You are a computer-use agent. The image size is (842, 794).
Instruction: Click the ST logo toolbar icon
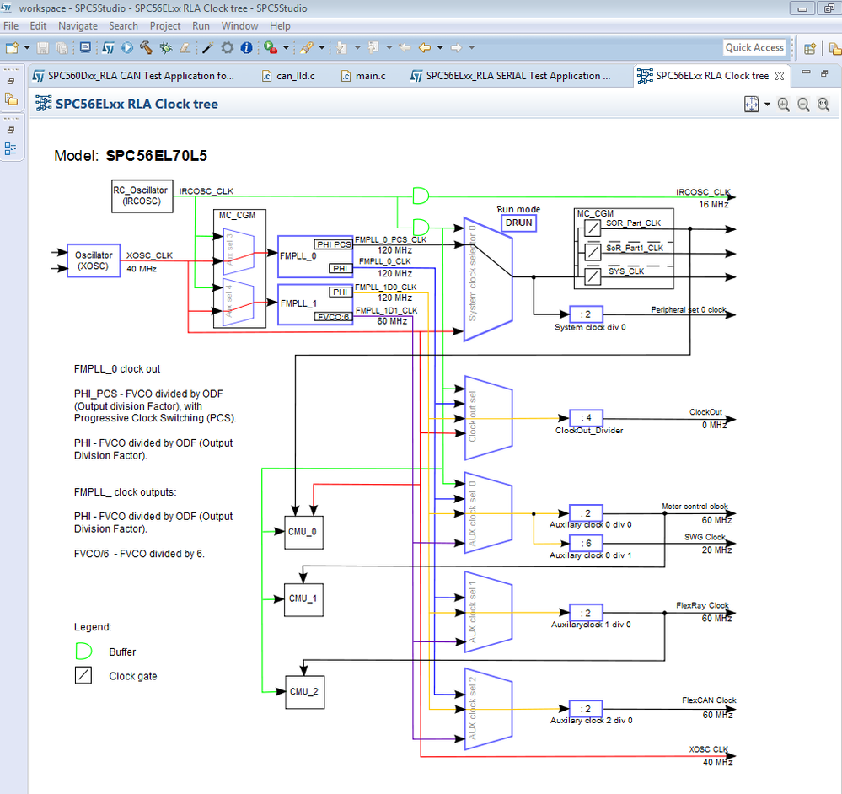coord(108,48)
